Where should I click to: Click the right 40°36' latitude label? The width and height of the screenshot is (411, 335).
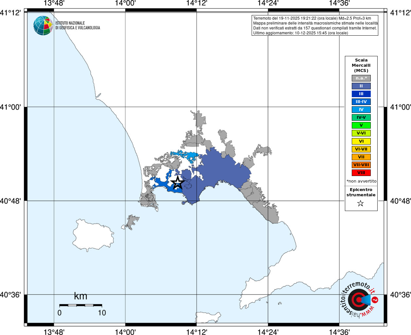click(401, 295)
